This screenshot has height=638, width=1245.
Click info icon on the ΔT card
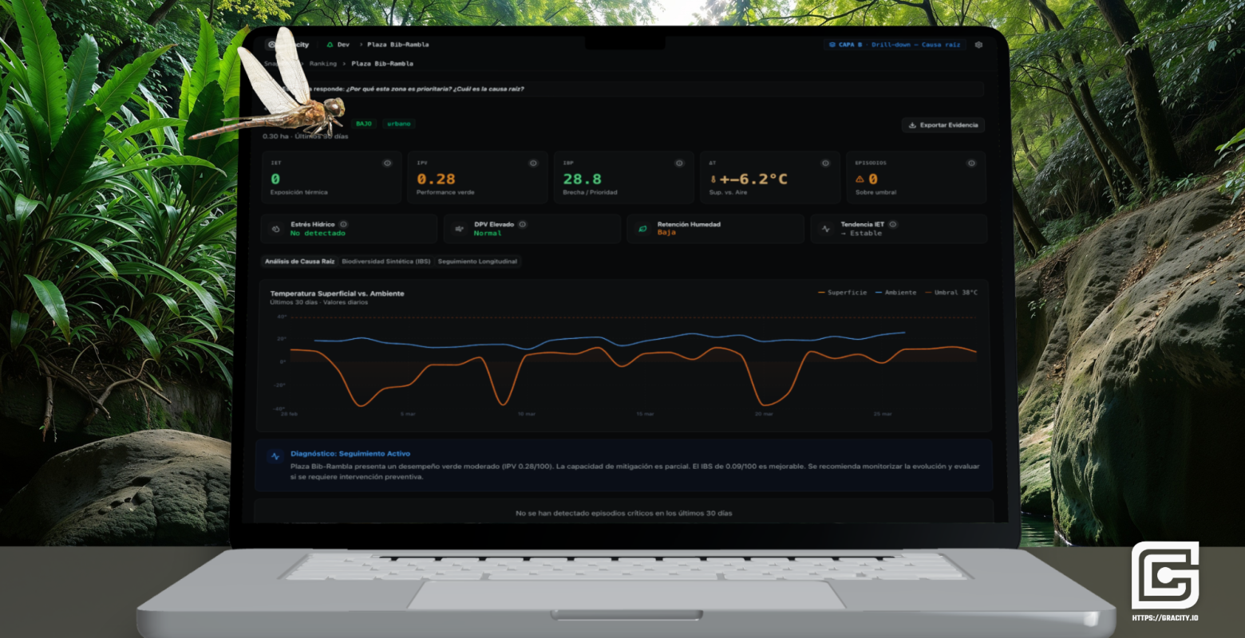(x=825, y=163)
